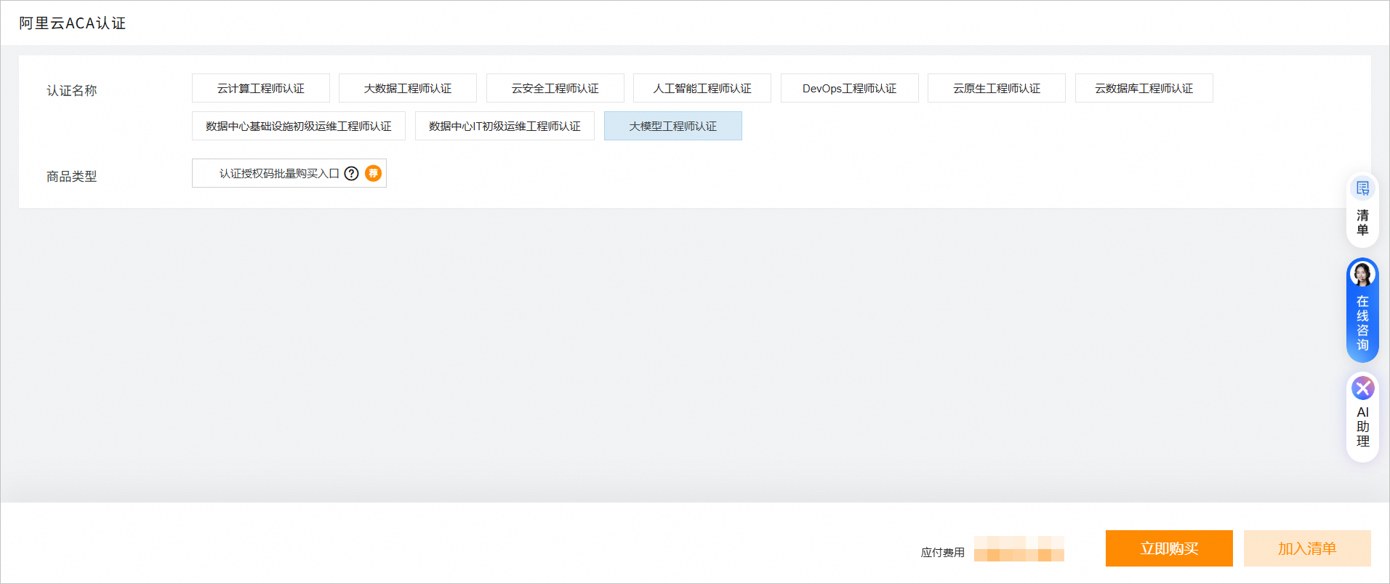
Task: Click the 阿里云ACA认证 page title
Action: pyautogui.click(x=72, y=23)
